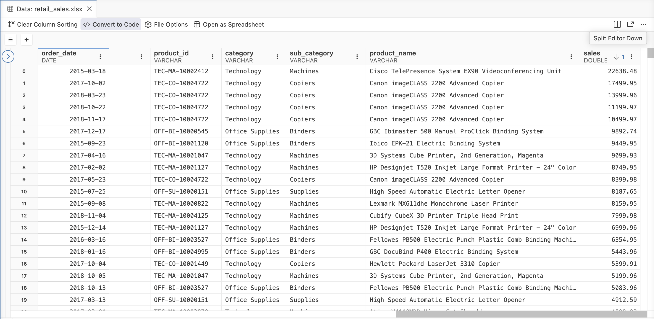The height and width of the screenshot is (319, 654).
Task: Select sales value 4912.59
Action: pos(610,300)
